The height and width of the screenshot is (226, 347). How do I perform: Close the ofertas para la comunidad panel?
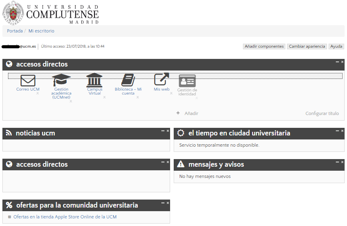coord(168,203)
